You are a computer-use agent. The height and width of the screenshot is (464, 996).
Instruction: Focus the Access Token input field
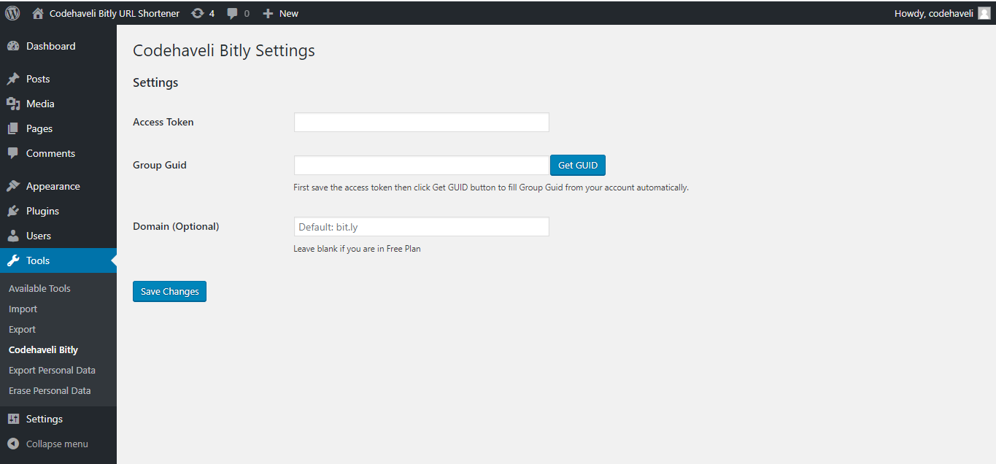point(421,123)
